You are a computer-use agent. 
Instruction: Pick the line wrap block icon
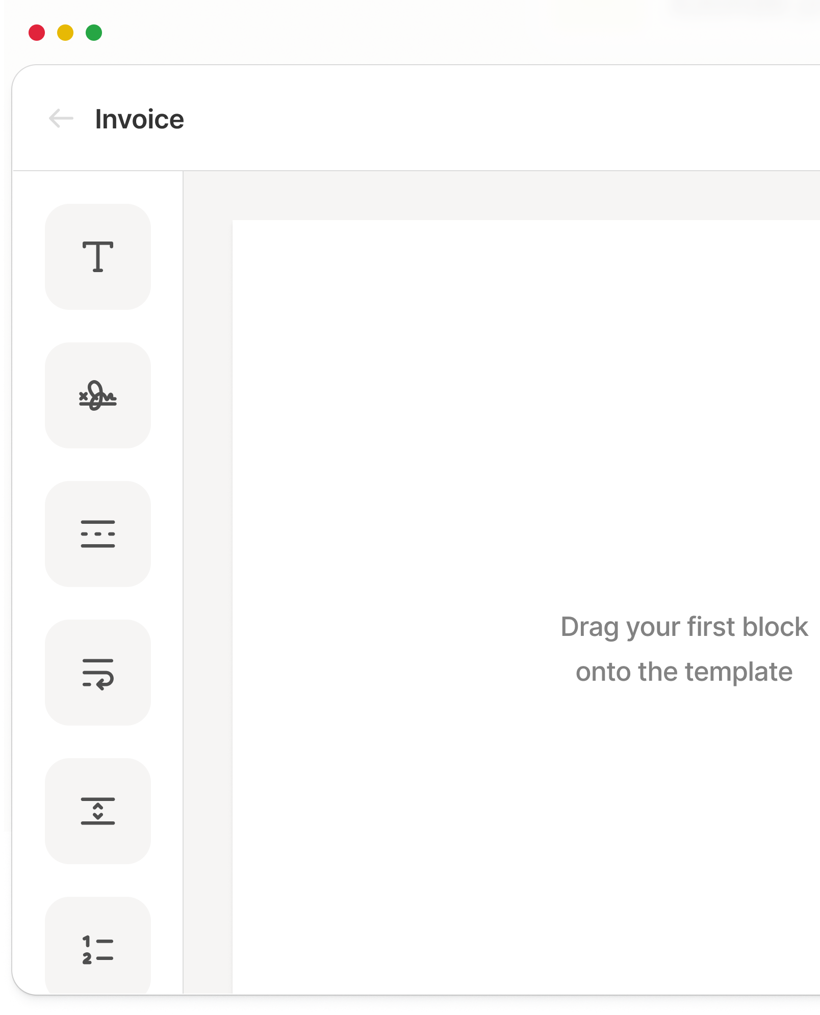click(98, 673)
